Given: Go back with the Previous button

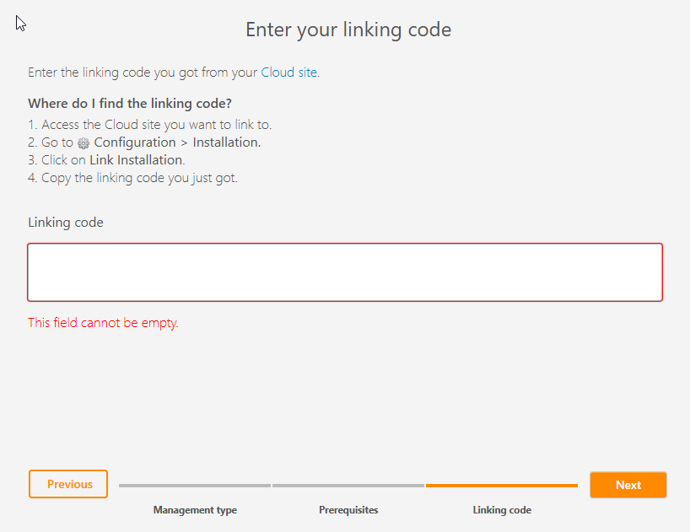Looking at the screenshot, I should click(x=68, y=484).
